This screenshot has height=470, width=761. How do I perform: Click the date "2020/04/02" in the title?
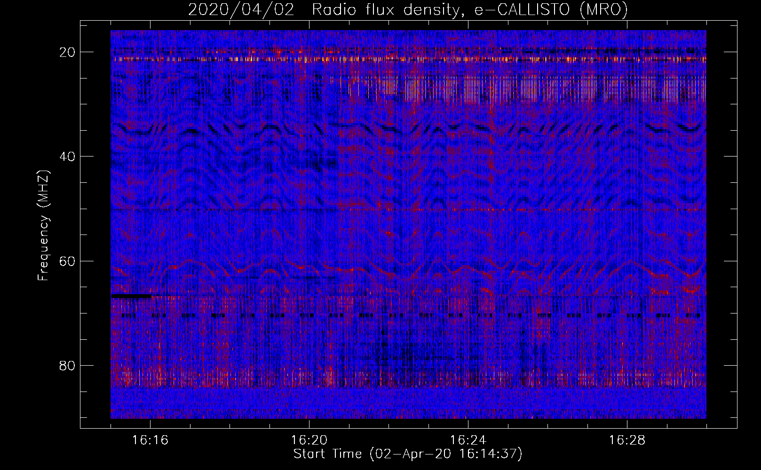241,10
